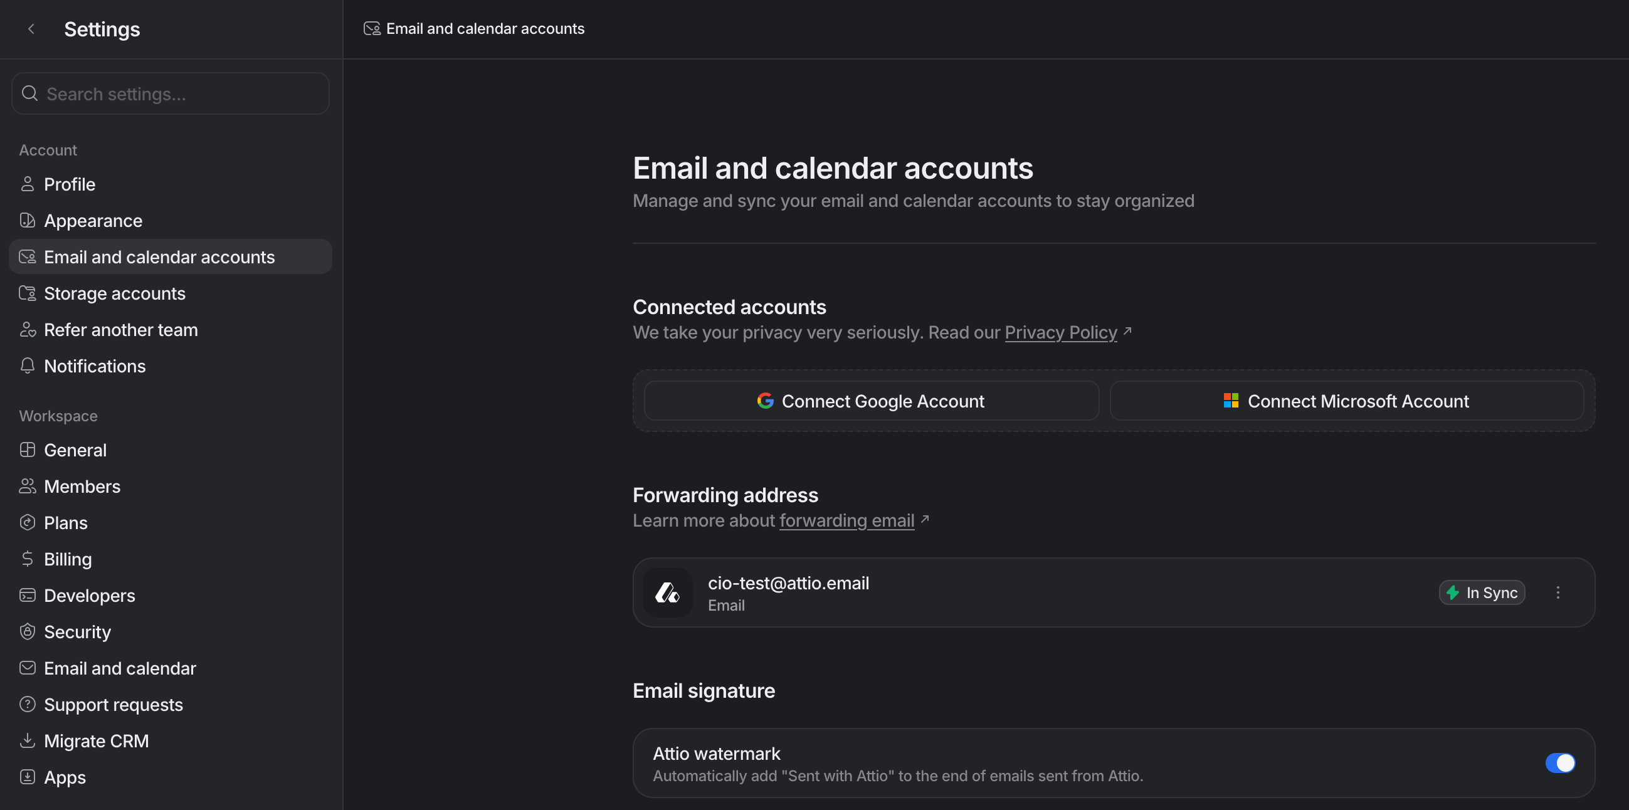Image resolution: width=1629 pixels, height=810 pixels.
Task: Click the Email and calendar accounts icon
Action: [27, 256]
